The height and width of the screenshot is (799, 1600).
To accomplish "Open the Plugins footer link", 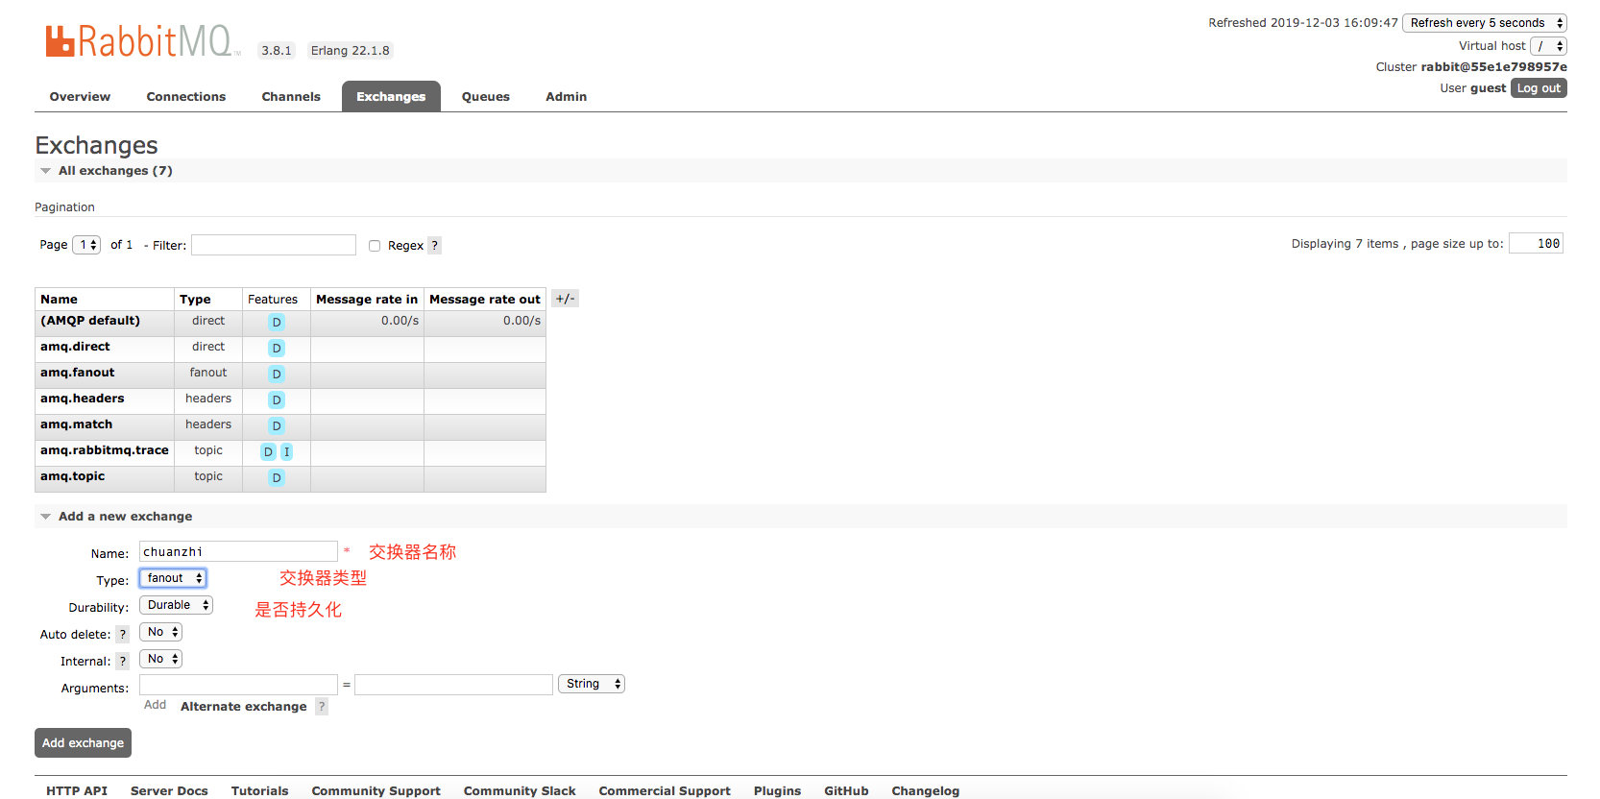I will tap(777, 790).
